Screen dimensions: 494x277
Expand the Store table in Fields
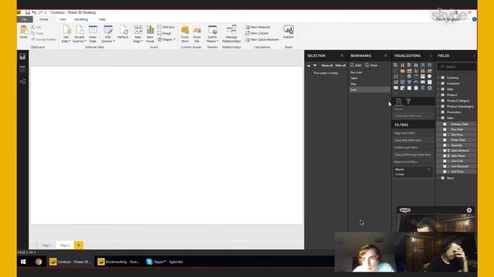pyautogui.click(x=438, y=178)
